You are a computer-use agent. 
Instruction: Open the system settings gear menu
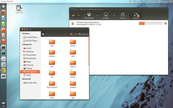point(171,2)
